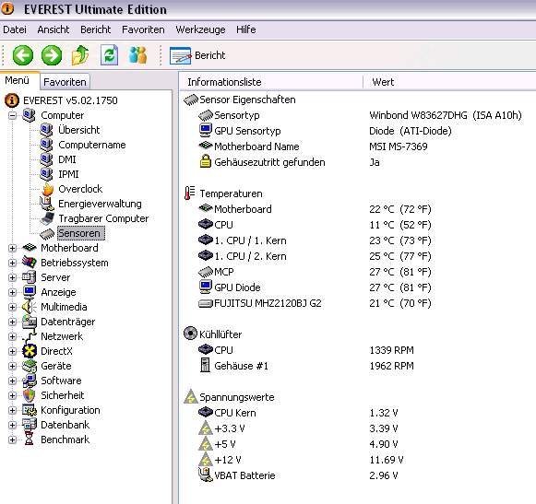Expand the DirectX tree node
The width and height of the screenshot is (536, 504).
(12, 351)
